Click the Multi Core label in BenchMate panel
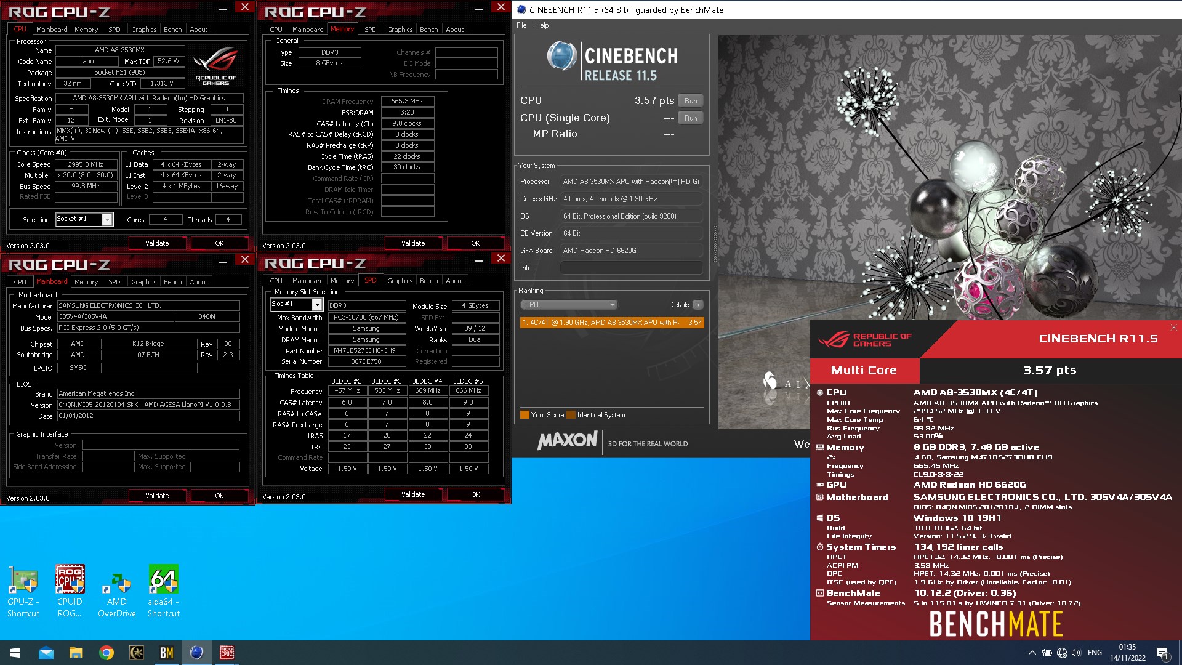This screenshot has height=665, width=1182. pos(864,370)
